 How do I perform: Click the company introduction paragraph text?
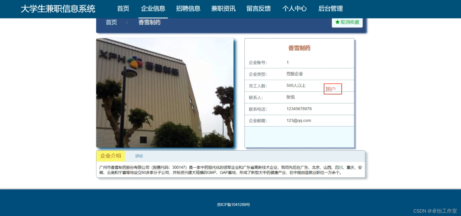pyautogui.click(x=230, y=170)
